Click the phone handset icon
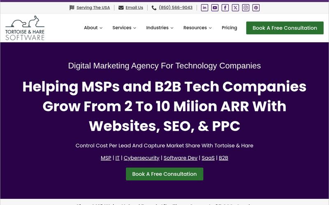The image size is (329, 205). point(154,8)
